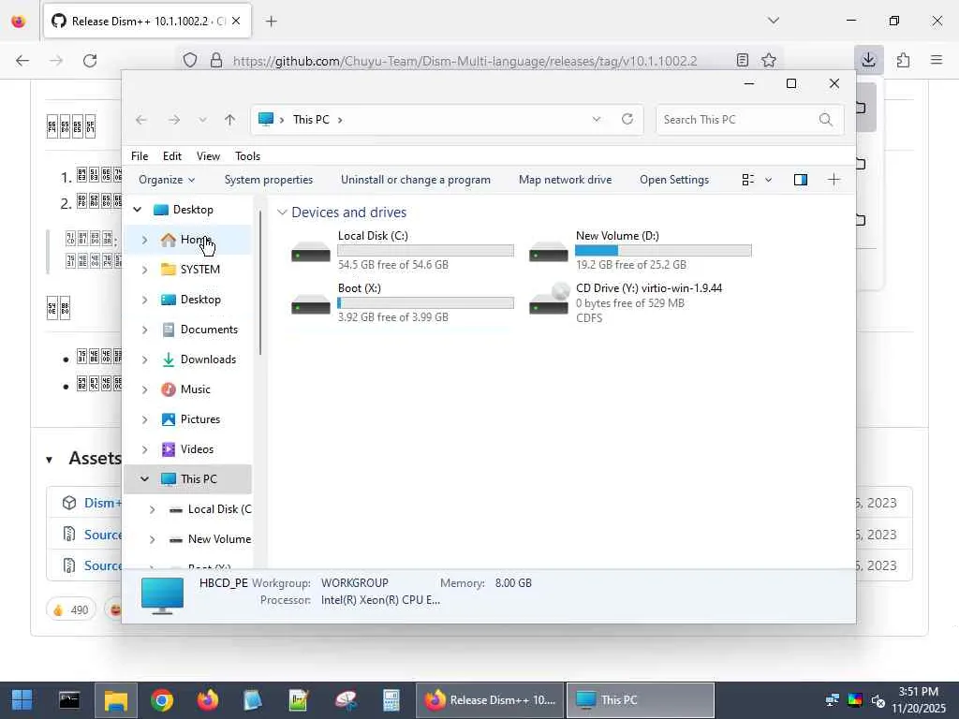This screenshot has width=959, height=719.
Task: Expand the Pictures tree node
Action: 145,419
